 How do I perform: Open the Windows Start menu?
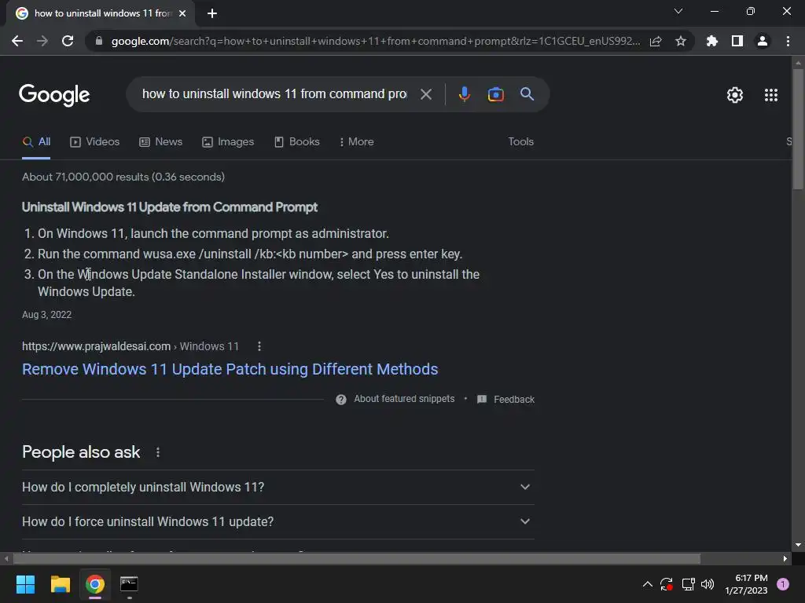(x=26, y=584)
